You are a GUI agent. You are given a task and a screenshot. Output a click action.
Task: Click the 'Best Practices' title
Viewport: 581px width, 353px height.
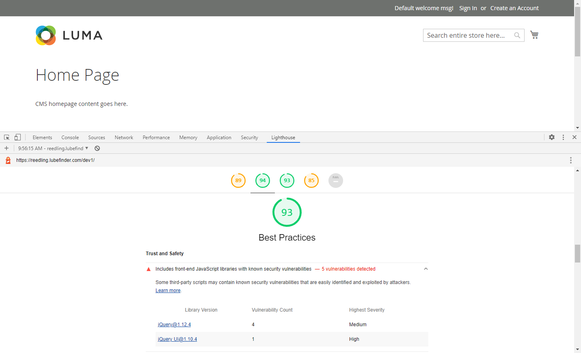(x=287, y=238)
